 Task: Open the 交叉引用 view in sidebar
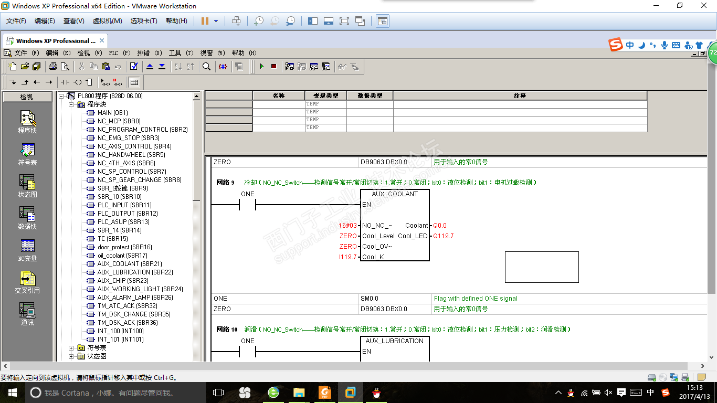click(27, 282)
